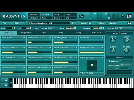Screen dimensions: 134x100
Task: Select the Assignments tab
Action: pos(26,33)
